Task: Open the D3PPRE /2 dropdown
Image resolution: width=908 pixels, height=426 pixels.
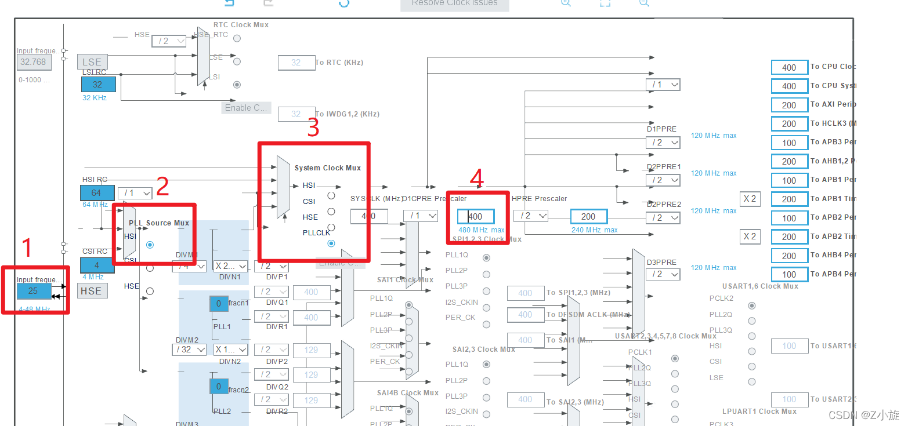Action: (x=663, y=274)
